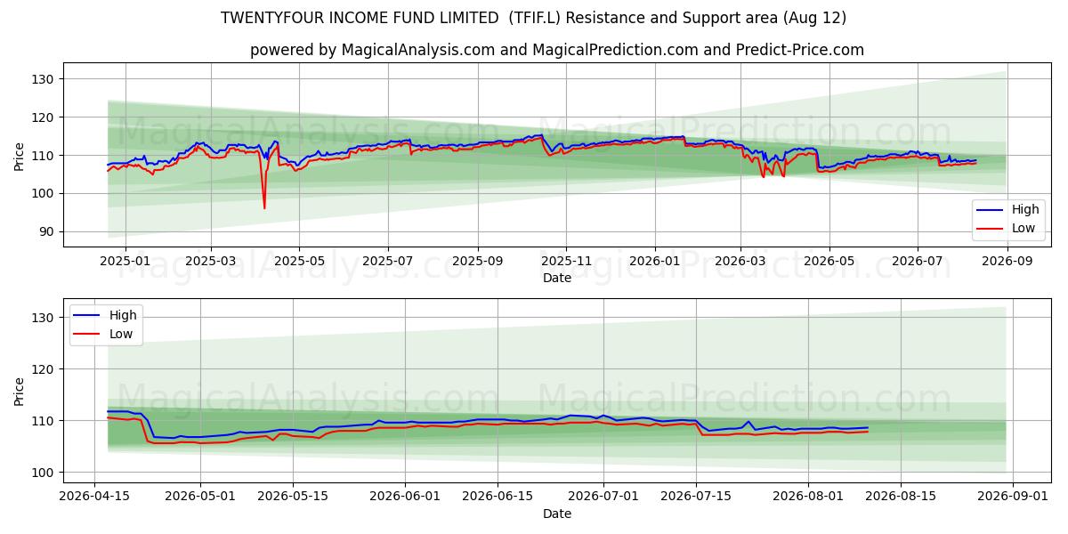Click the 'Price' axis label of bottom chart
Viewport: 1068px width, 534px height.
tap(20, 391)
